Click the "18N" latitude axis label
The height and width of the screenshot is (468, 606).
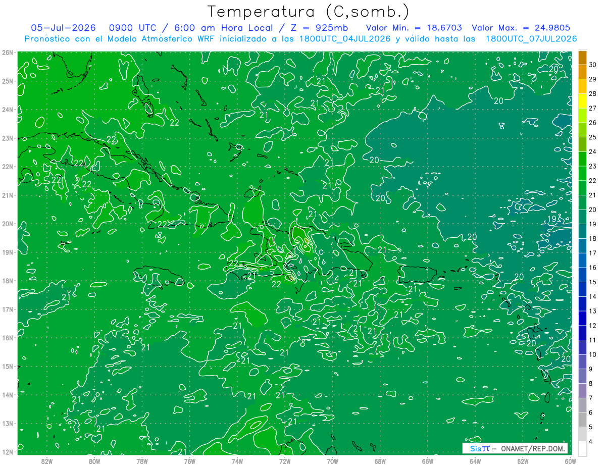tap(8, 281)
